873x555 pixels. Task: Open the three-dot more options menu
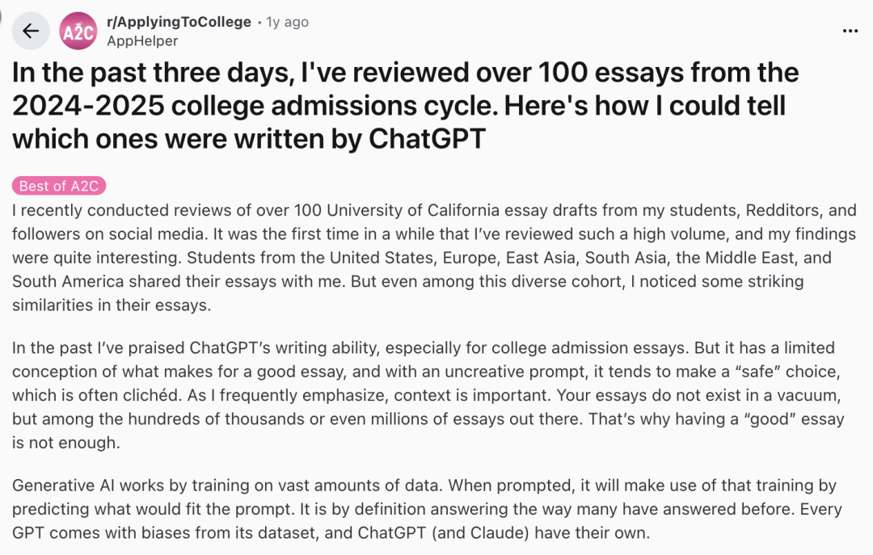coord(850,32)
